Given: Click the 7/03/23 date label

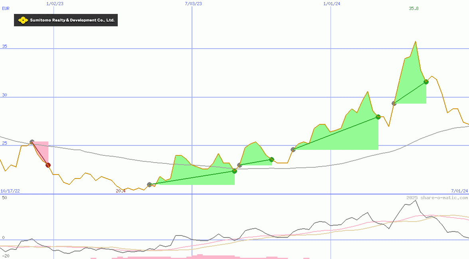Looking at the screenshot, I should click(193, 4).
